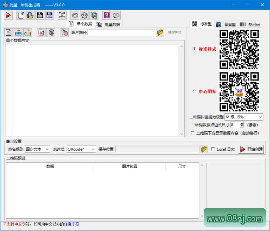Enable the Excel 日志 checkbox
270x231 pixels.
[x=213, y=149]
